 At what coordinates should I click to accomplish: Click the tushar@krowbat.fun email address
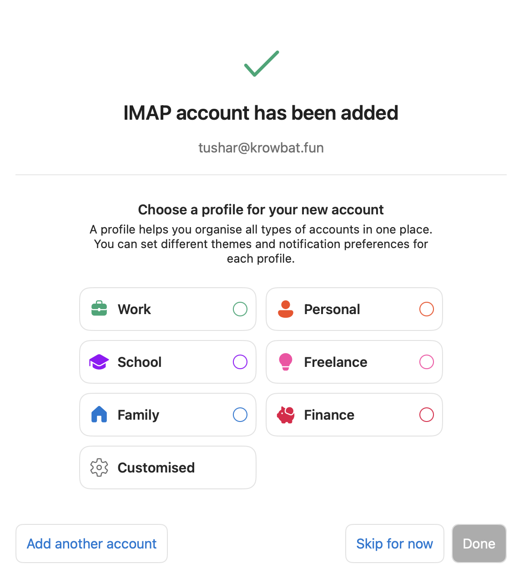pos(261,148)
